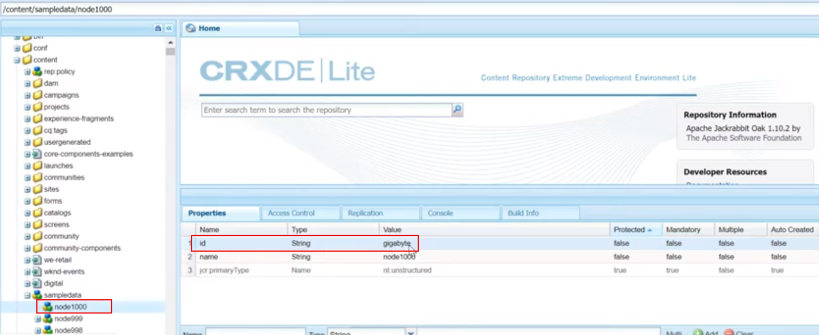Switch to the Properties tab
Screen dimensions: 819x335
click(x=220, y=213)
